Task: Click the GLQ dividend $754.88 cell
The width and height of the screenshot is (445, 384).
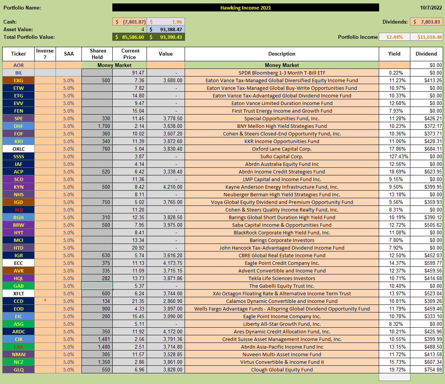Action: [426, 370]
